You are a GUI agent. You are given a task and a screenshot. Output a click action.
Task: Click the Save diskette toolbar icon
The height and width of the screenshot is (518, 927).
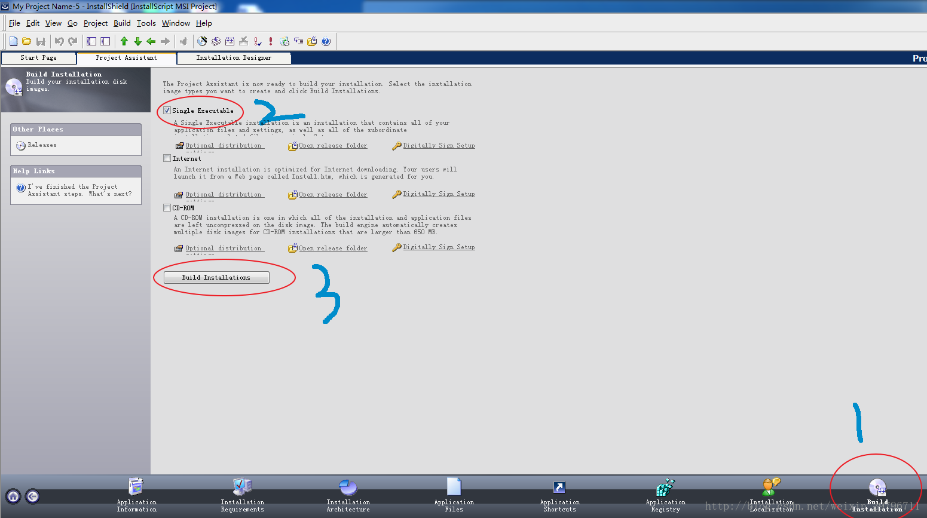(41, 41)
